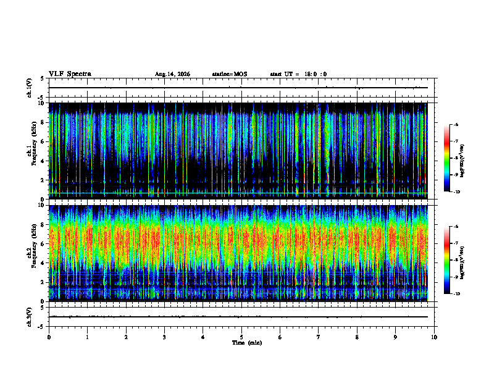
Task: Click time axis tick label '10'
Action: (x=434, y=337)
